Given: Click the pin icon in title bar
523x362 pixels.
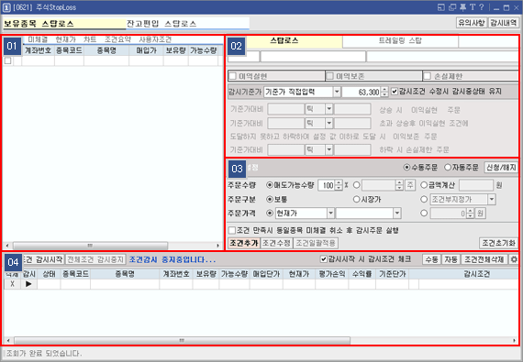Looking at the screenshot, I should coord(462,7).
